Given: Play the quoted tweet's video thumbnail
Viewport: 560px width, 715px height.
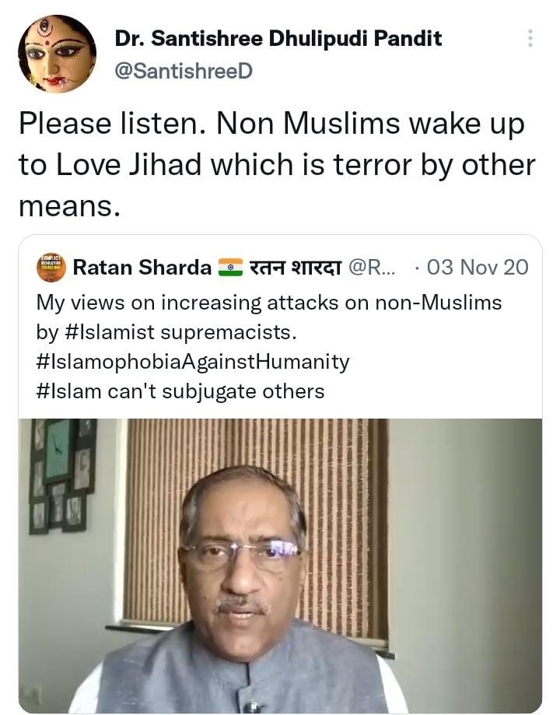Looking at the screenshot, I should pyautogui.click(x=280, y=566).
